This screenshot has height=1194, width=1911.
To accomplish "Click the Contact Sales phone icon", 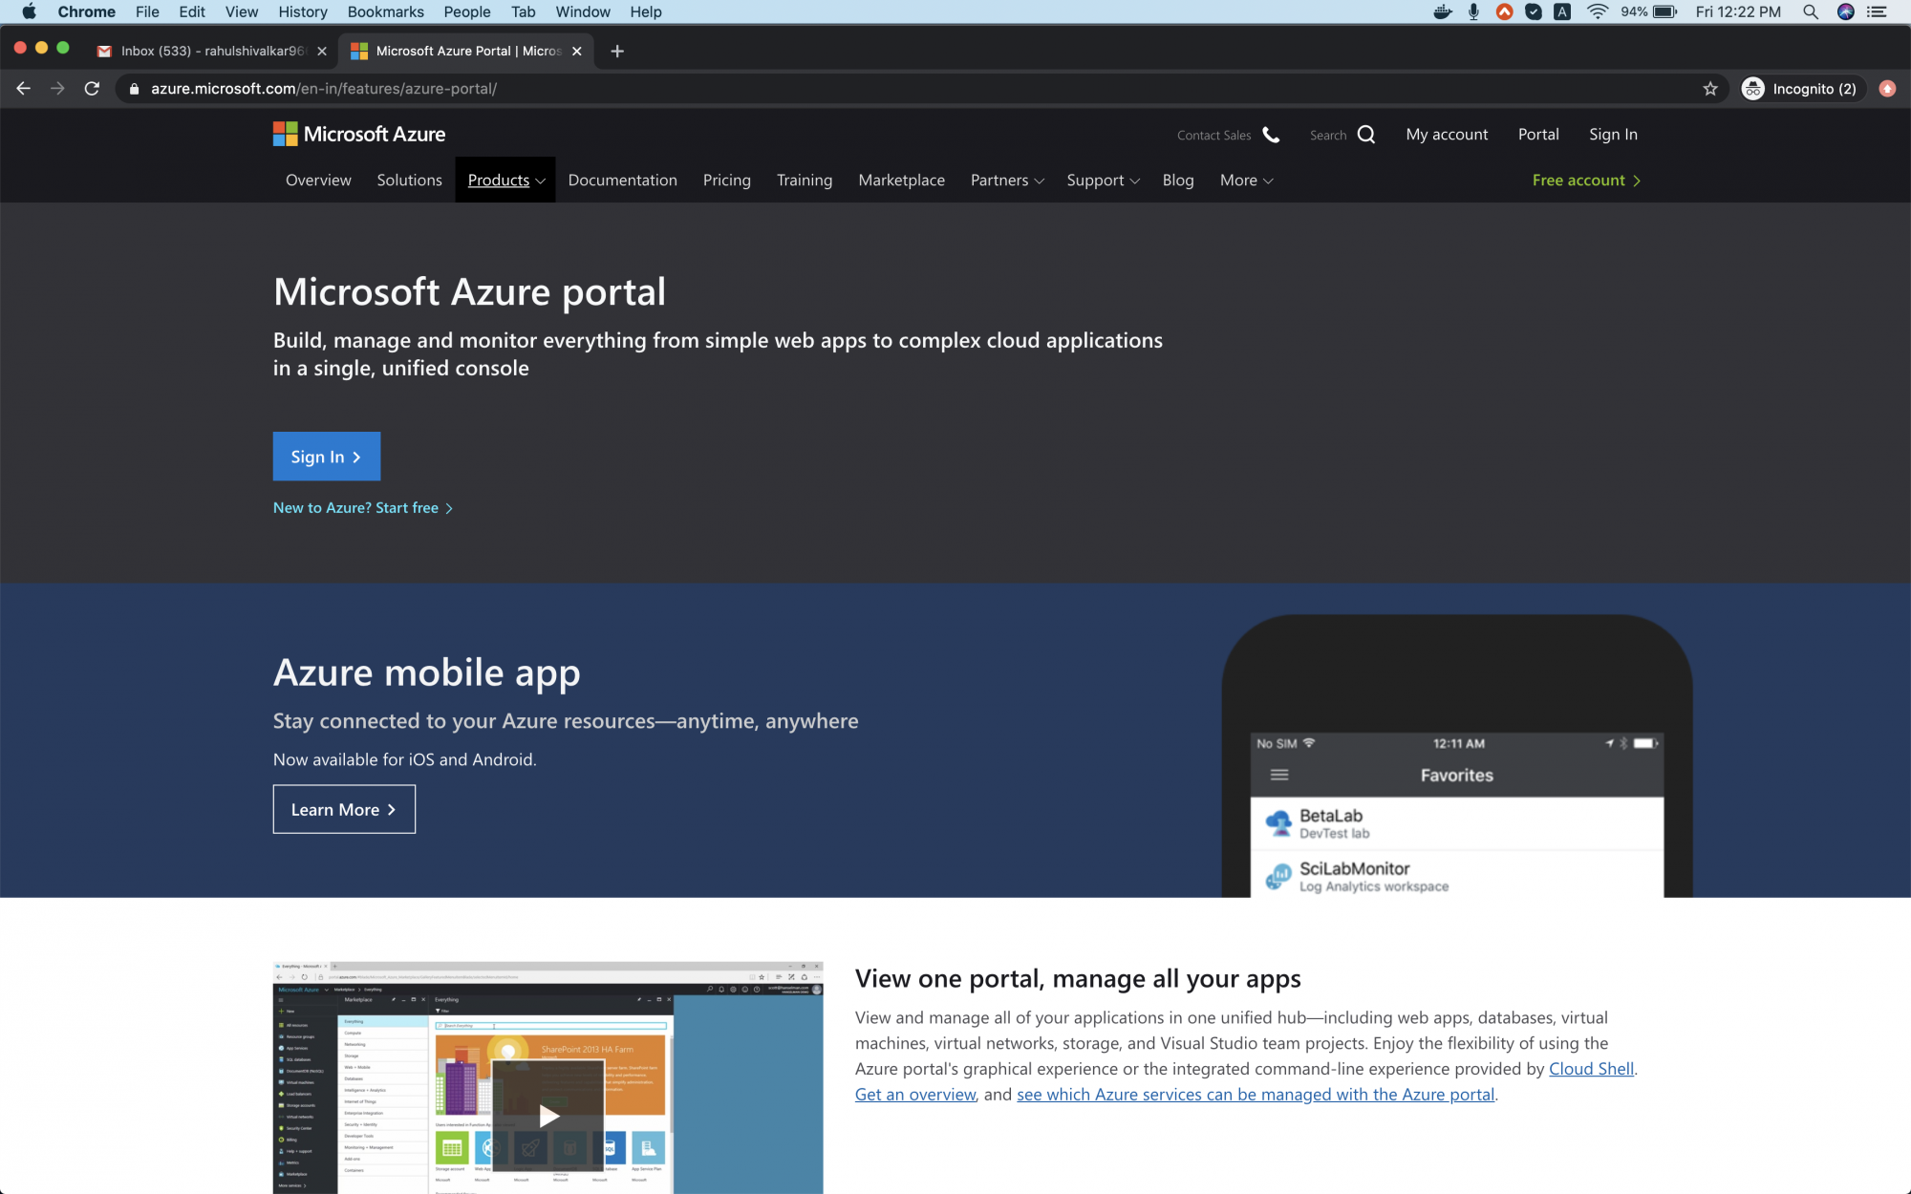I will pos(1271,135).
